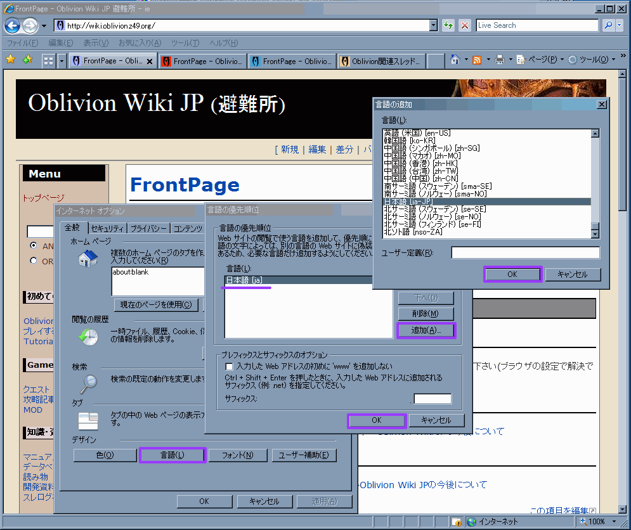Click the Refresh page icon
The width and height of the screenshot is (631, 530).
[x=448, y=25]
